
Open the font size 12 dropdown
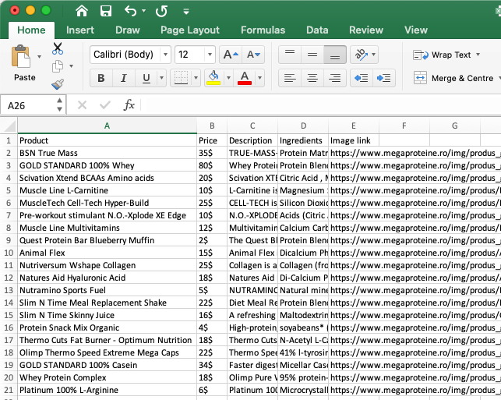[x=210, y=55]
